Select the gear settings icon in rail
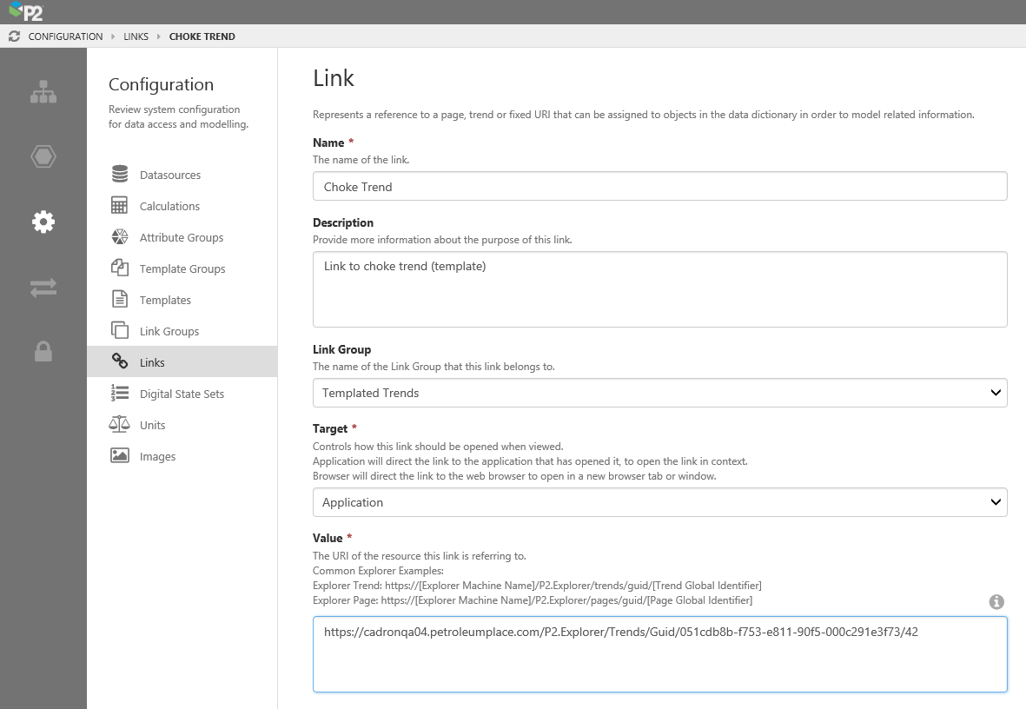 tap(43, 222)
